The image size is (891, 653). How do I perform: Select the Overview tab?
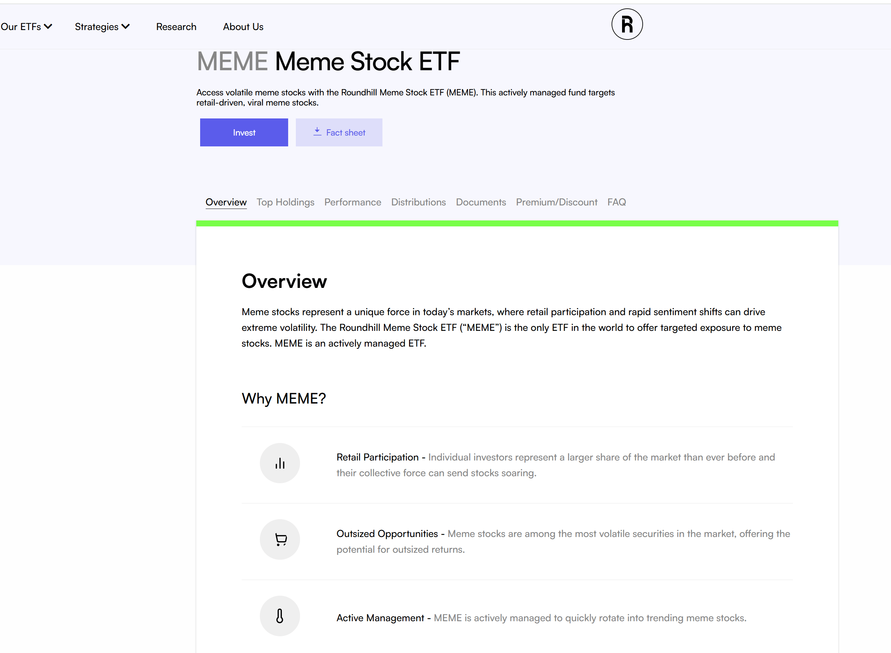point(226,202)
